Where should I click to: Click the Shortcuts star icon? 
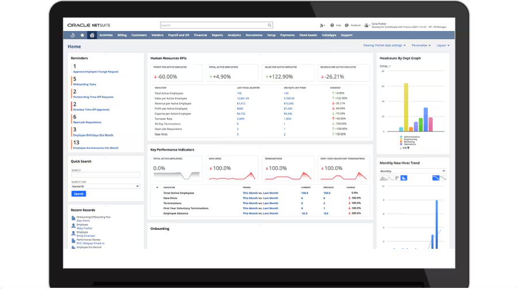[82, 35]
